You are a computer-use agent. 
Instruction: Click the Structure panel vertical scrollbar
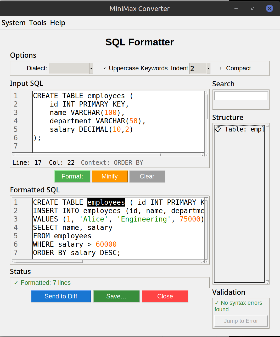(267, 204)
